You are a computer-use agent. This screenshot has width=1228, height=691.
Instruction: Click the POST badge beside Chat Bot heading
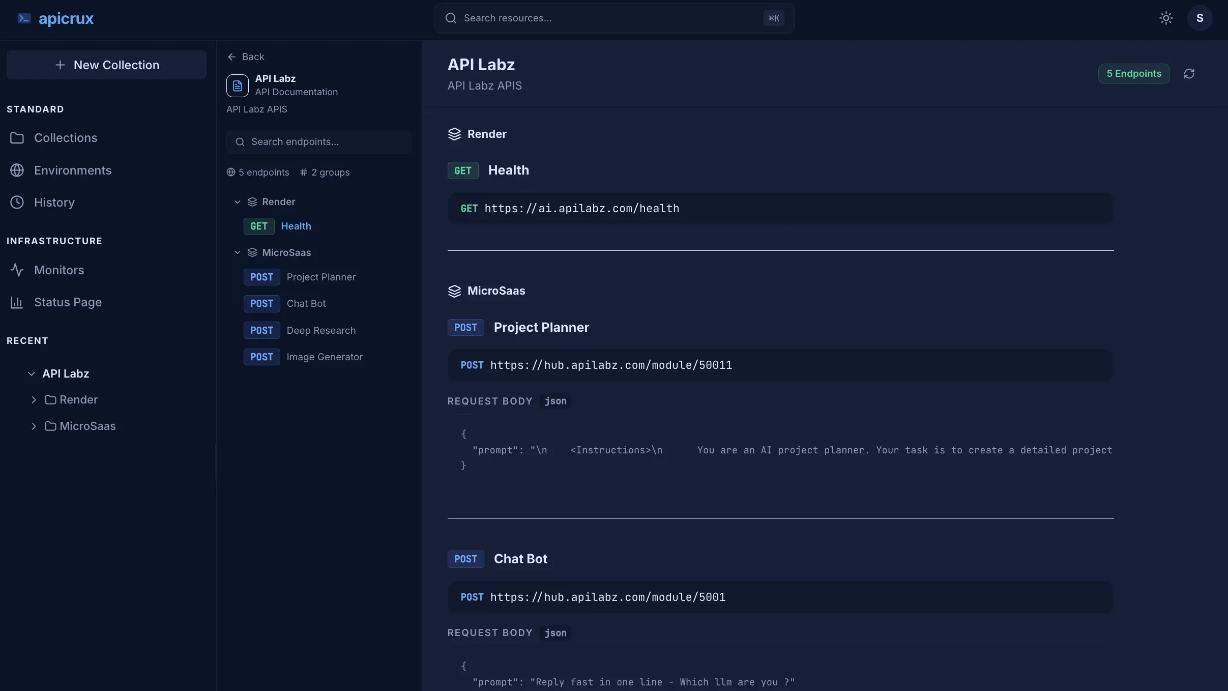click(465, 559)
